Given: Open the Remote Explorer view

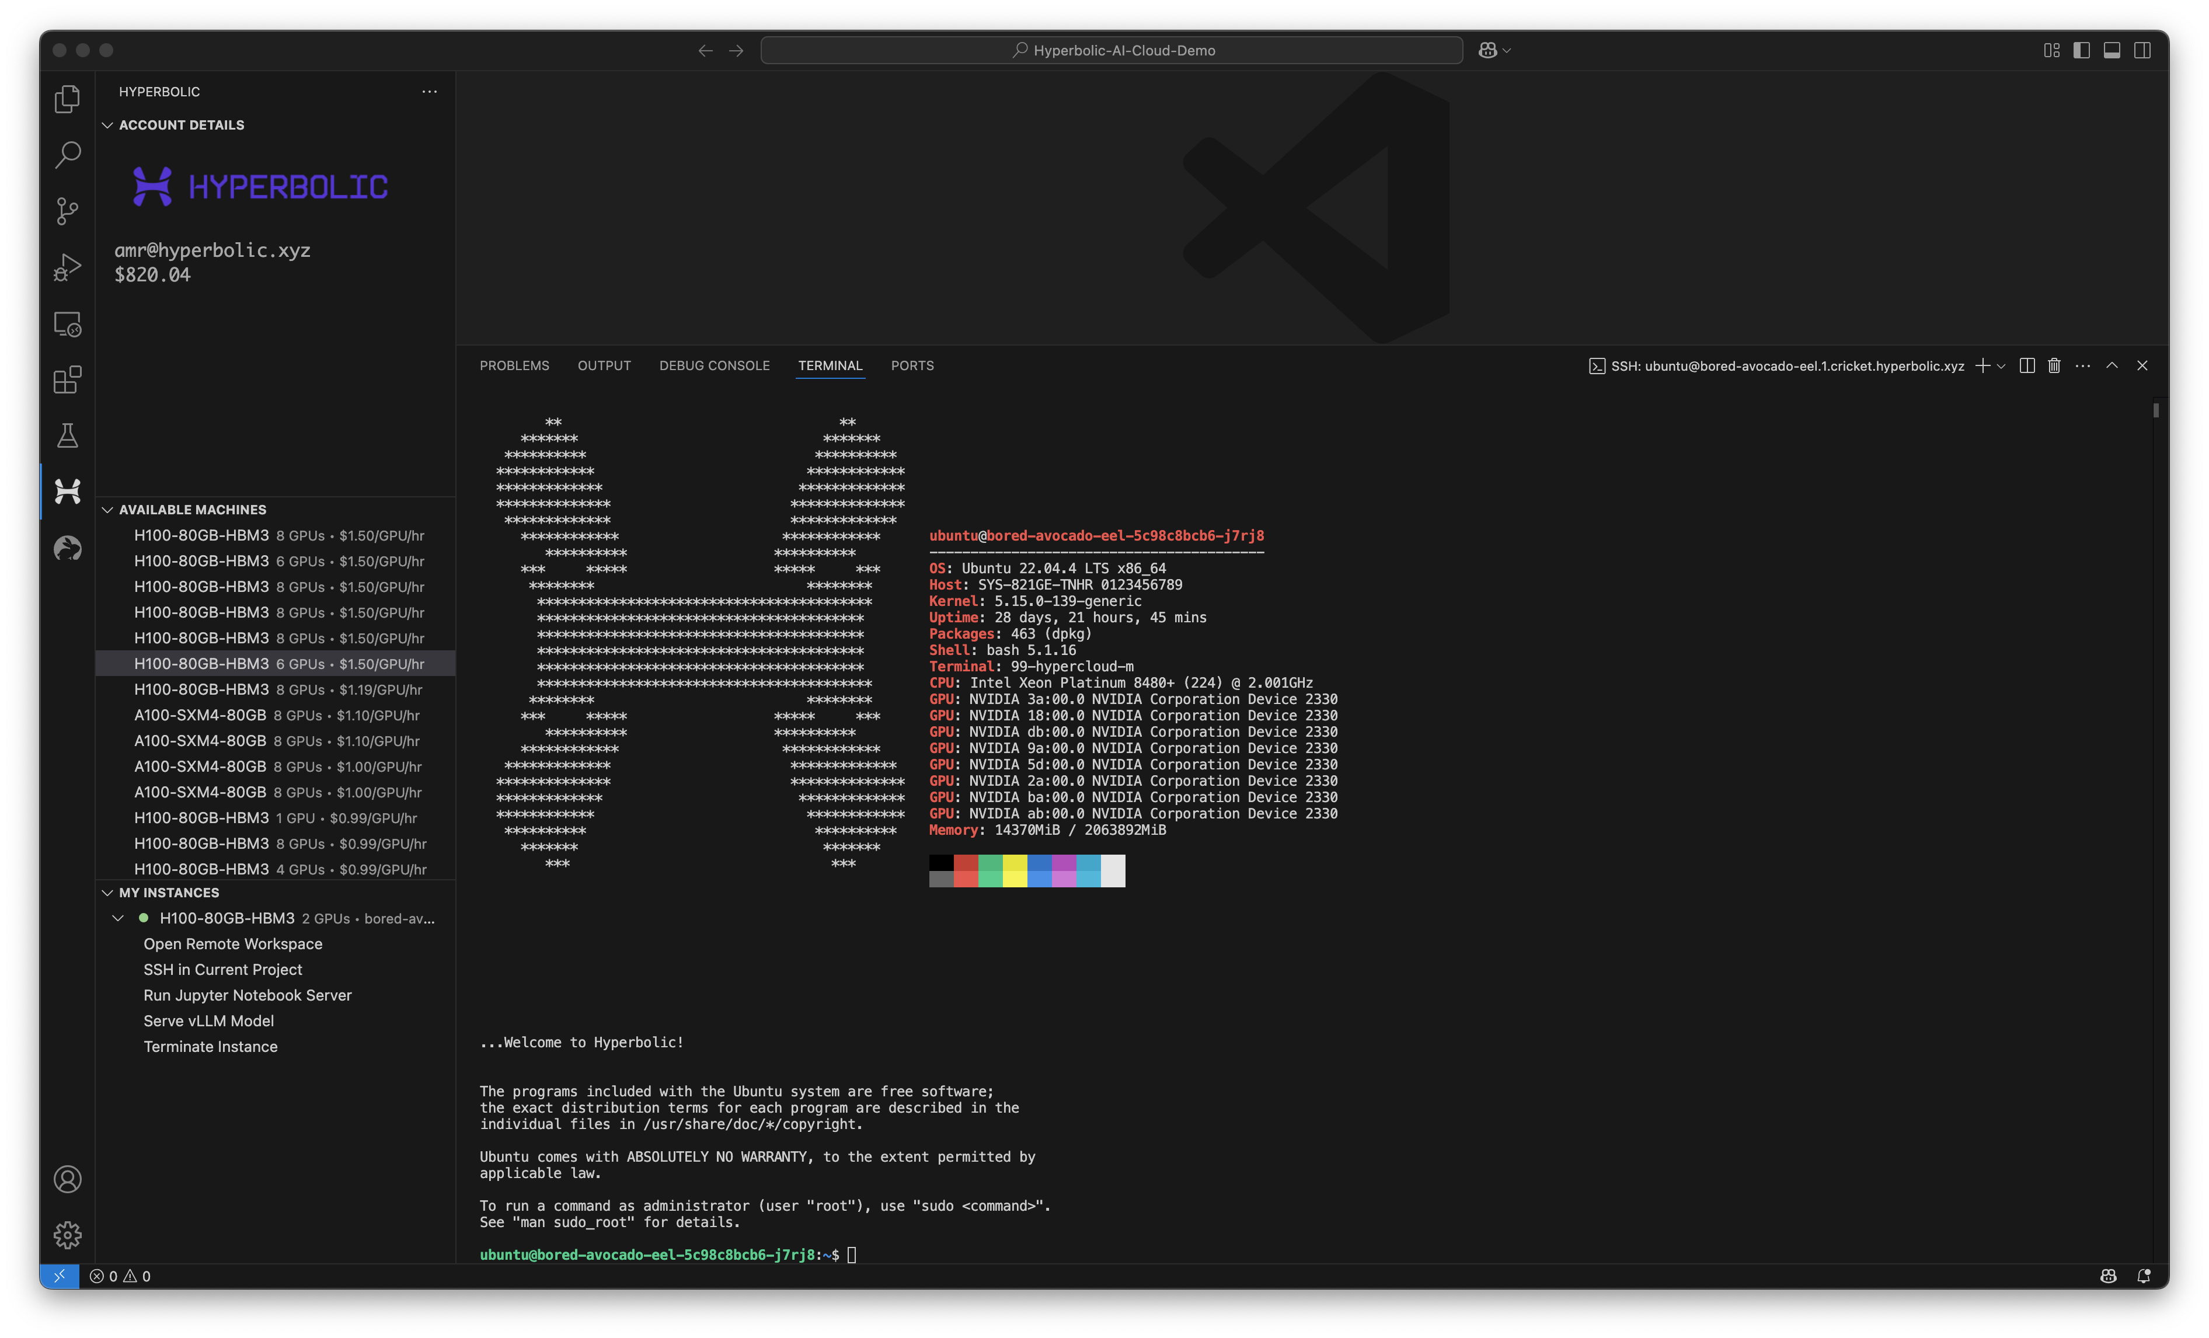Looking at the screenshot, I should [67, 324].
